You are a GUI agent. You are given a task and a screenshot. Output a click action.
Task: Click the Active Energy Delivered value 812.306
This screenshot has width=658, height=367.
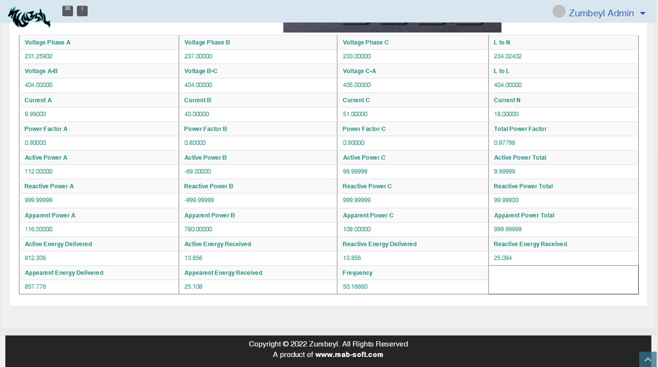pos(36,258)
